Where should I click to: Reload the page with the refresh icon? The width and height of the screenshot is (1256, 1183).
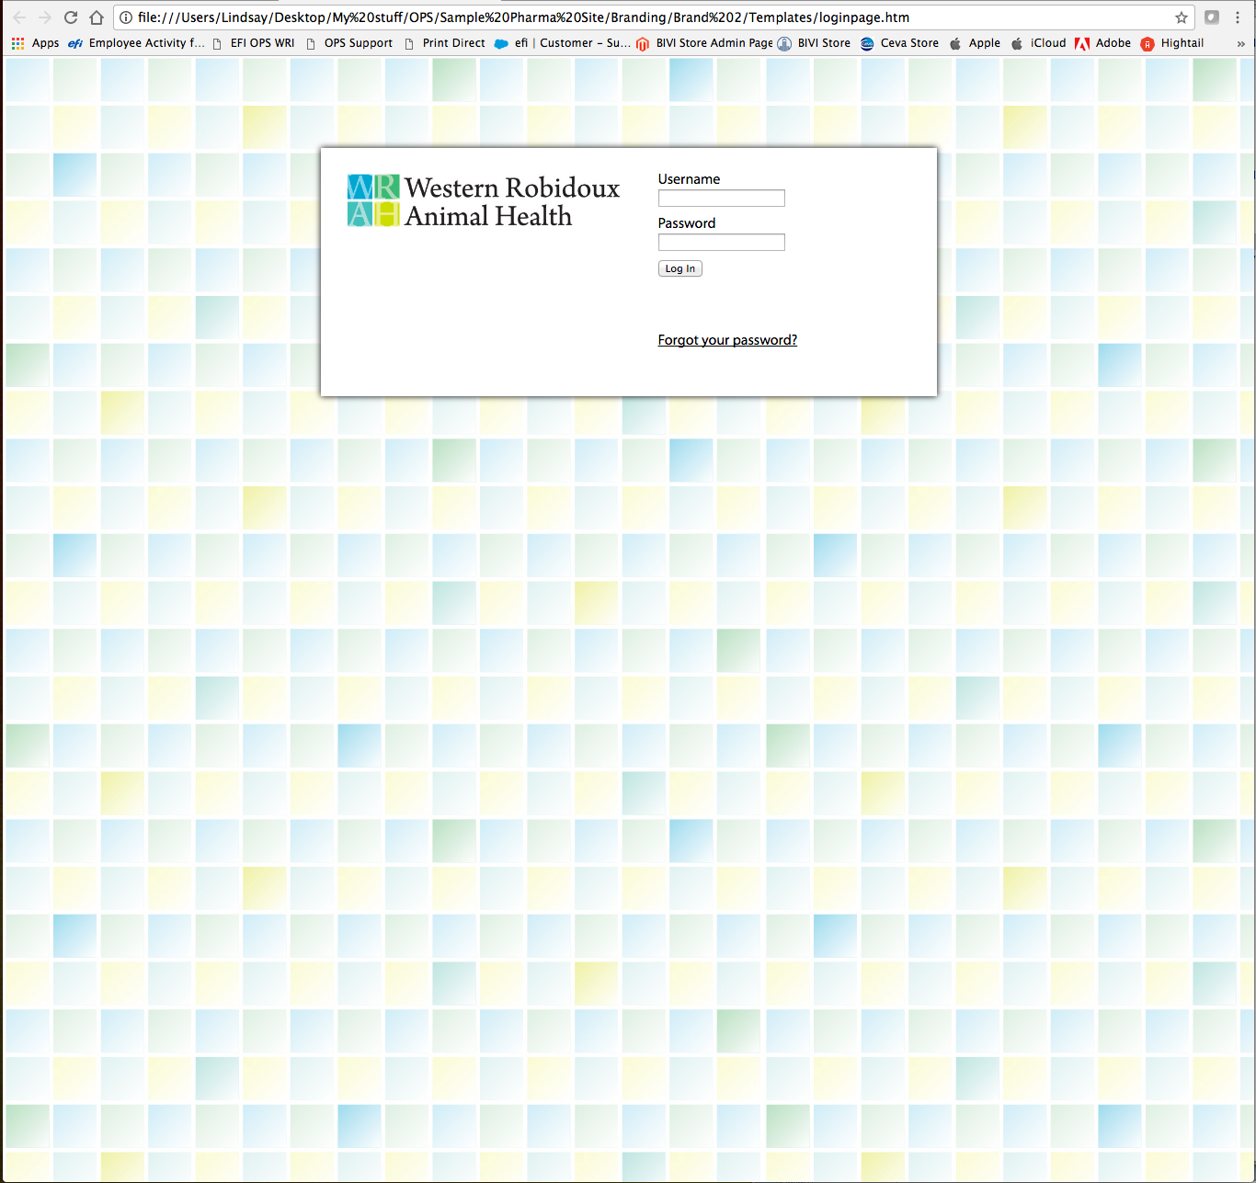click(x=71, y=17)
